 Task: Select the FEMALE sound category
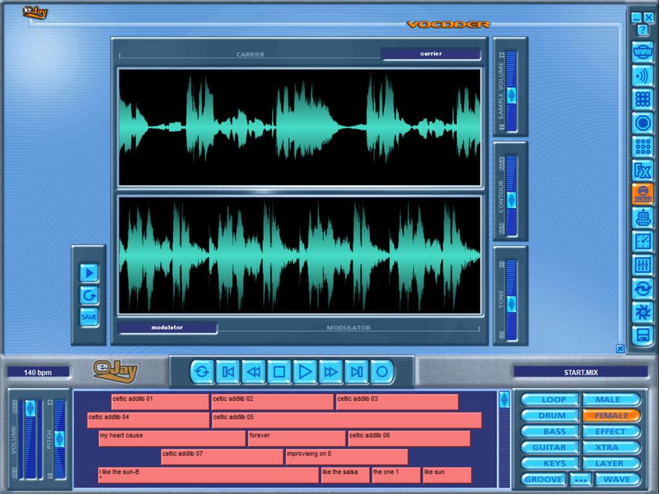[x=611, y=416]
